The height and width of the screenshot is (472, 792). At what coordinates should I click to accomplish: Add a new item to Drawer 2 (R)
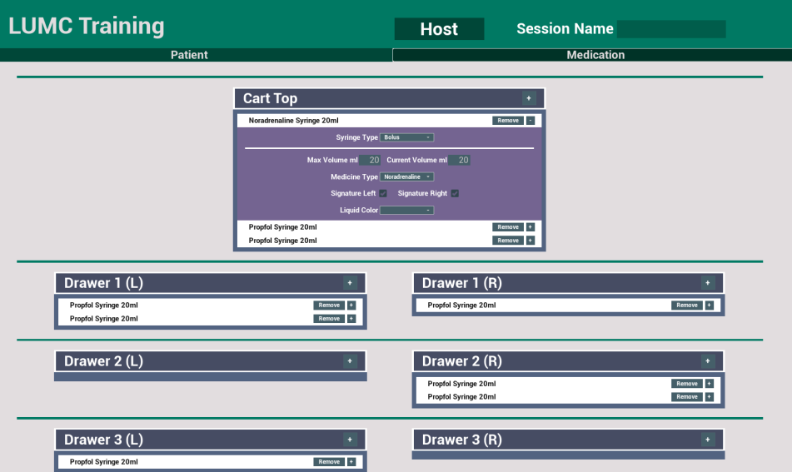coord(707,361)
